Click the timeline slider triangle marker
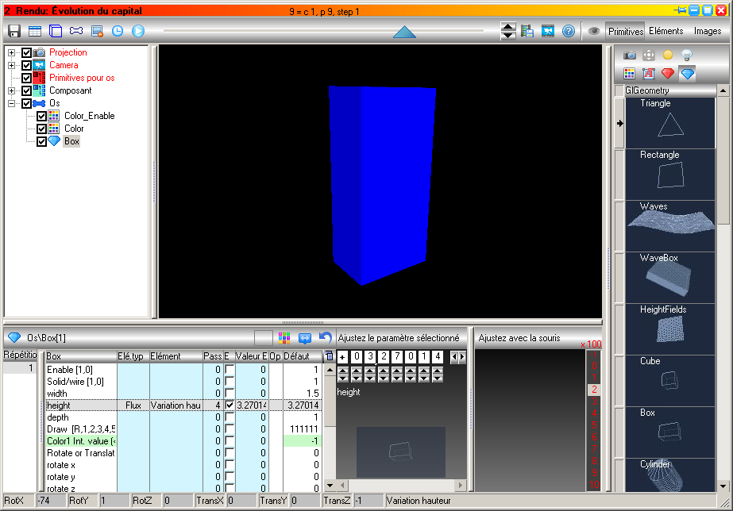The height and width of the screenshot is (511, 733). [404, 33]
